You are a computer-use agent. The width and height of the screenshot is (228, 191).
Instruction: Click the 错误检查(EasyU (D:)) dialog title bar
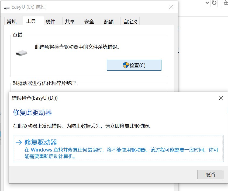[108, 98]
